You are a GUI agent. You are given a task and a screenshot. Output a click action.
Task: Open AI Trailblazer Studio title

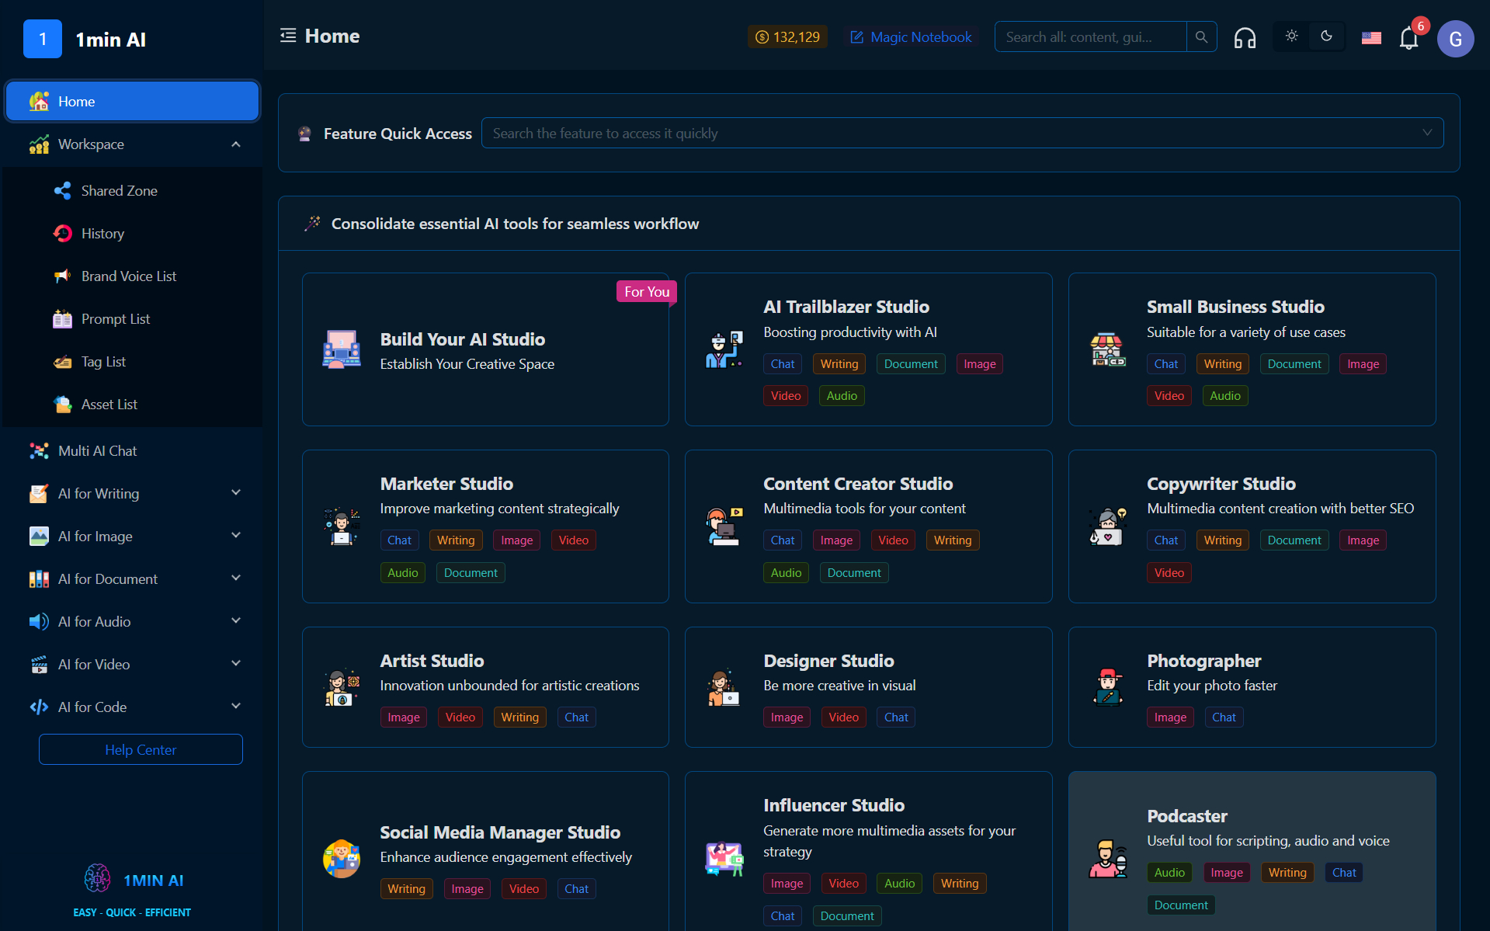point(846,307)
